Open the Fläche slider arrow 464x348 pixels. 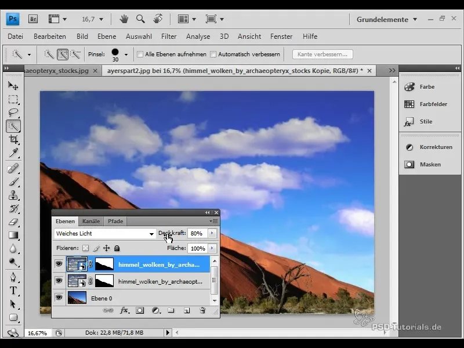pos(212,248)
